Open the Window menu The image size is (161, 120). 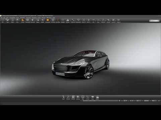coord(44,18)
